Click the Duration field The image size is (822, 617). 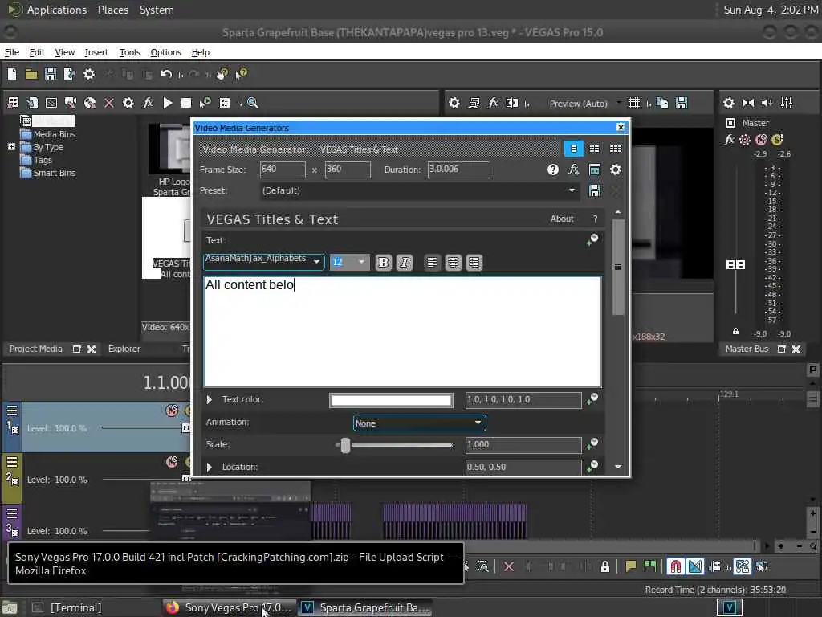[458, 170]
